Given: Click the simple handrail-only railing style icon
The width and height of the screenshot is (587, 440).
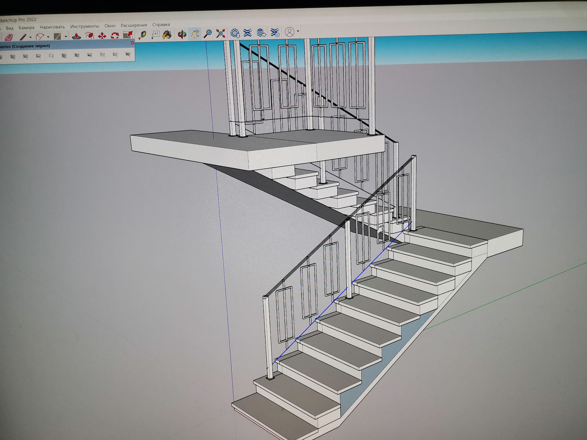Looking at the screenshot, I should pos(51,56).
